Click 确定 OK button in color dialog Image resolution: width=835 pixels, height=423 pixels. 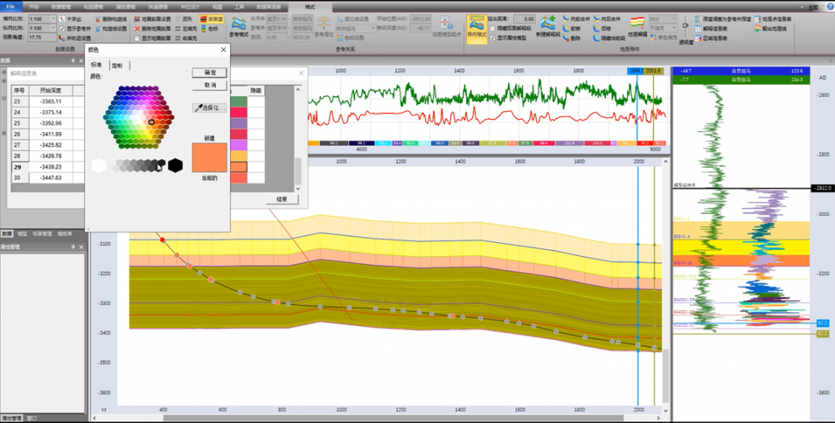[210, 73]
